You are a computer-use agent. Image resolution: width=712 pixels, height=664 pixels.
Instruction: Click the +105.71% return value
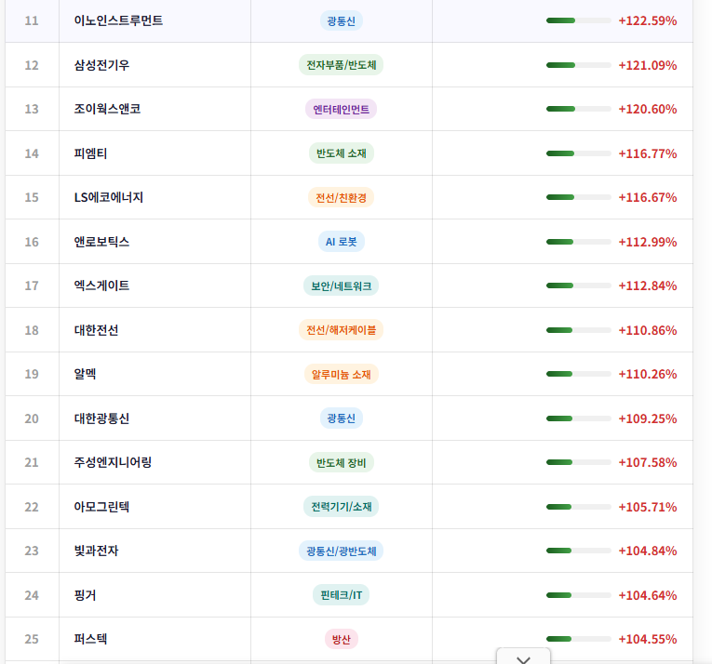click(648, 507)
